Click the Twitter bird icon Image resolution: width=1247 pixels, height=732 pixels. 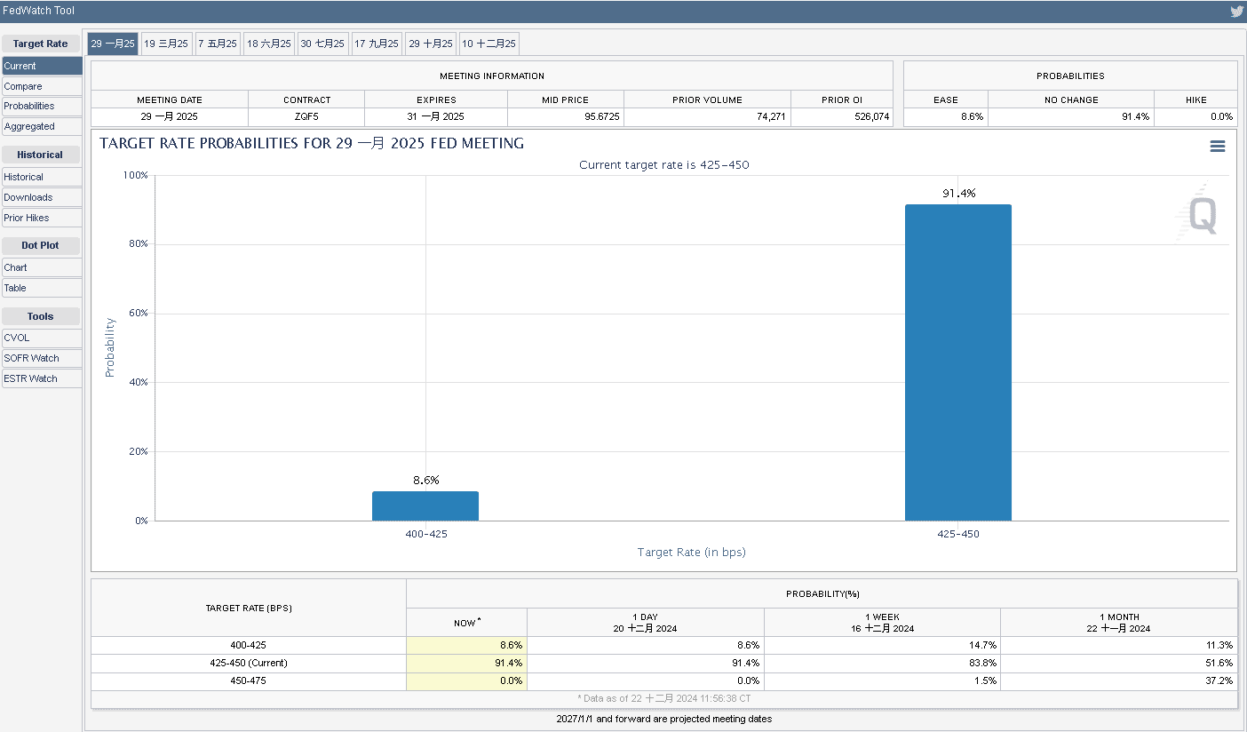(1236, 12)
